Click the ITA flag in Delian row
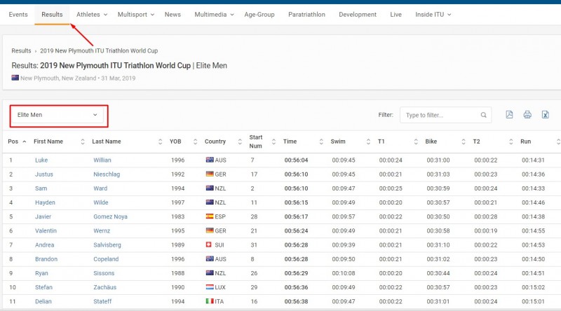Viewport: 561px width, 311px height. pyautogui.click(x=210, y=301)
